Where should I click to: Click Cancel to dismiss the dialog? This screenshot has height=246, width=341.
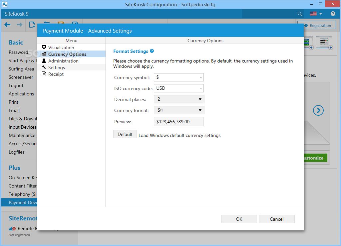[x=277, y=219]
